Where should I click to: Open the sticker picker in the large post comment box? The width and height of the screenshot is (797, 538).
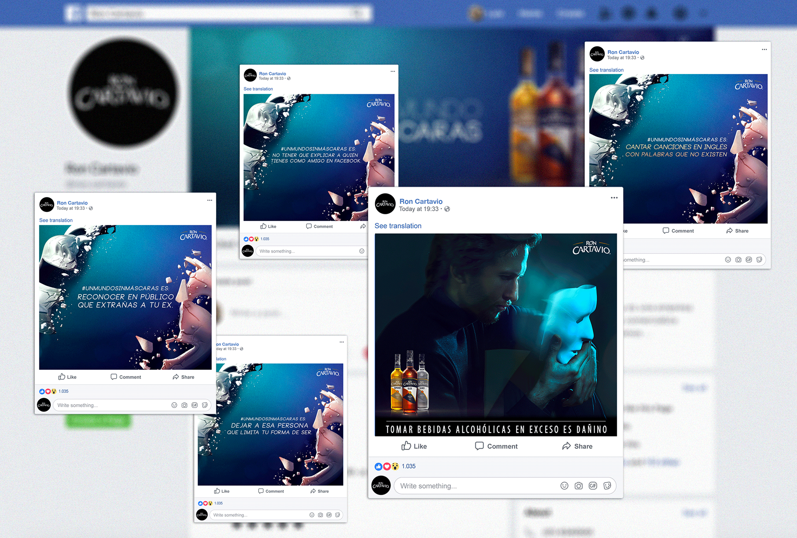pos(607,486)
